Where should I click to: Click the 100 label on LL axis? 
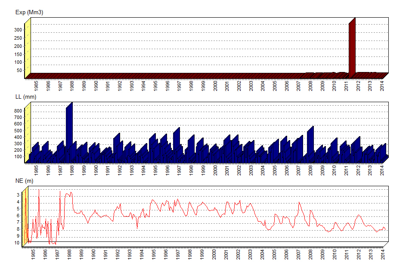pyautogui.click(x=17, y=156)
